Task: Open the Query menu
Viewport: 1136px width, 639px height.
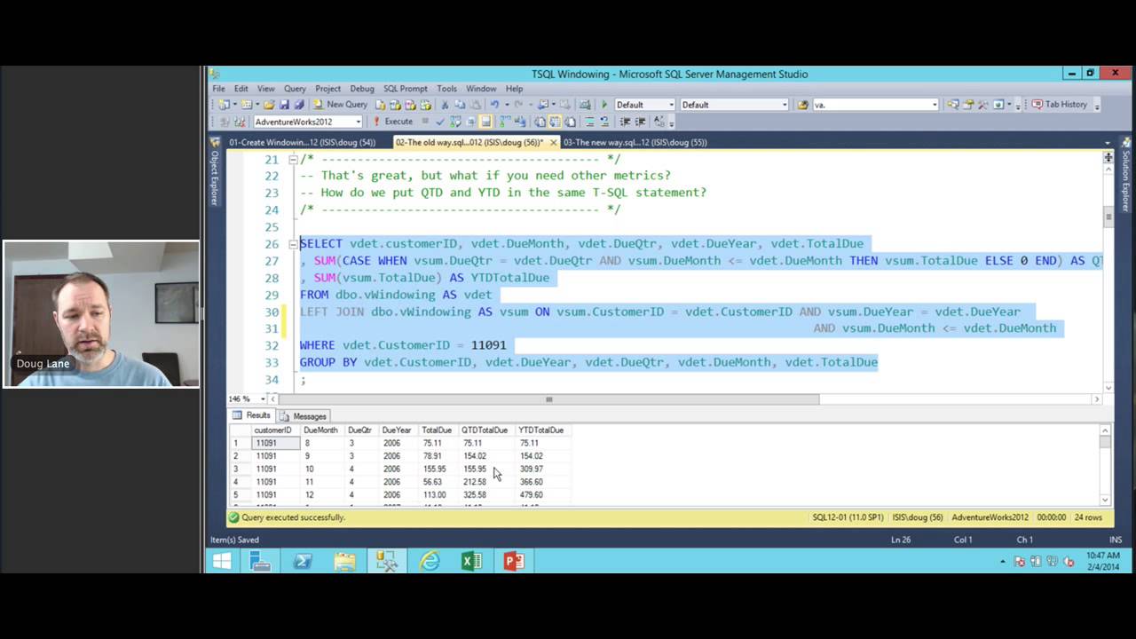Action: (x=295, y=89)
